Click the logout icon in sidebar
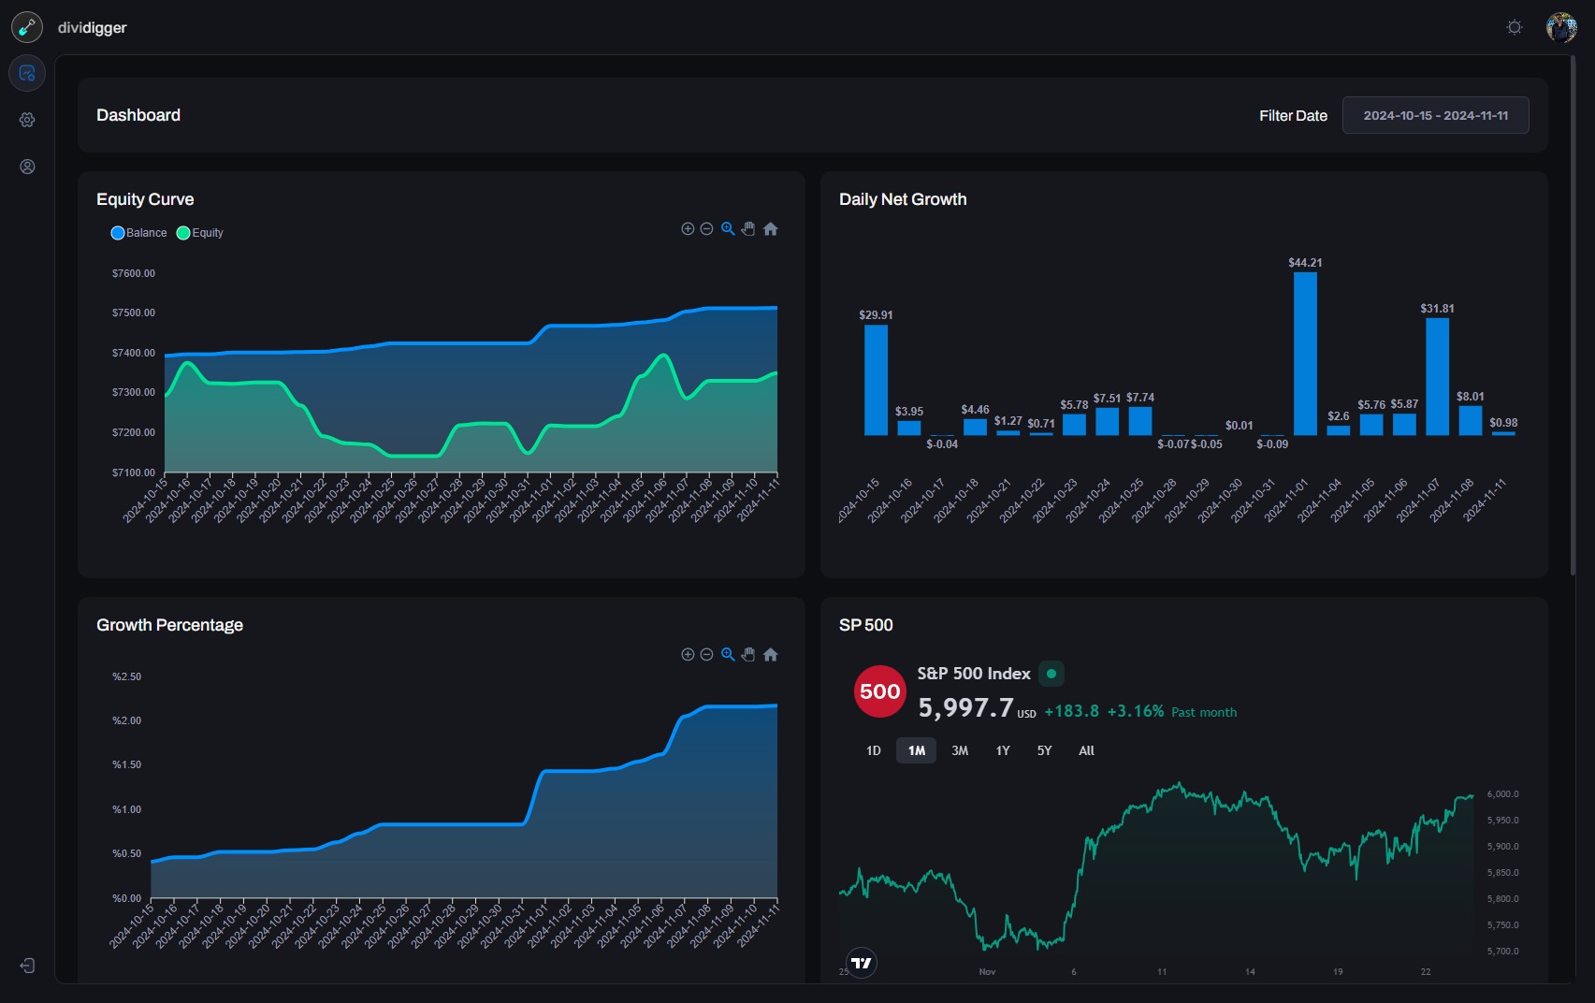 coord(27,966)
